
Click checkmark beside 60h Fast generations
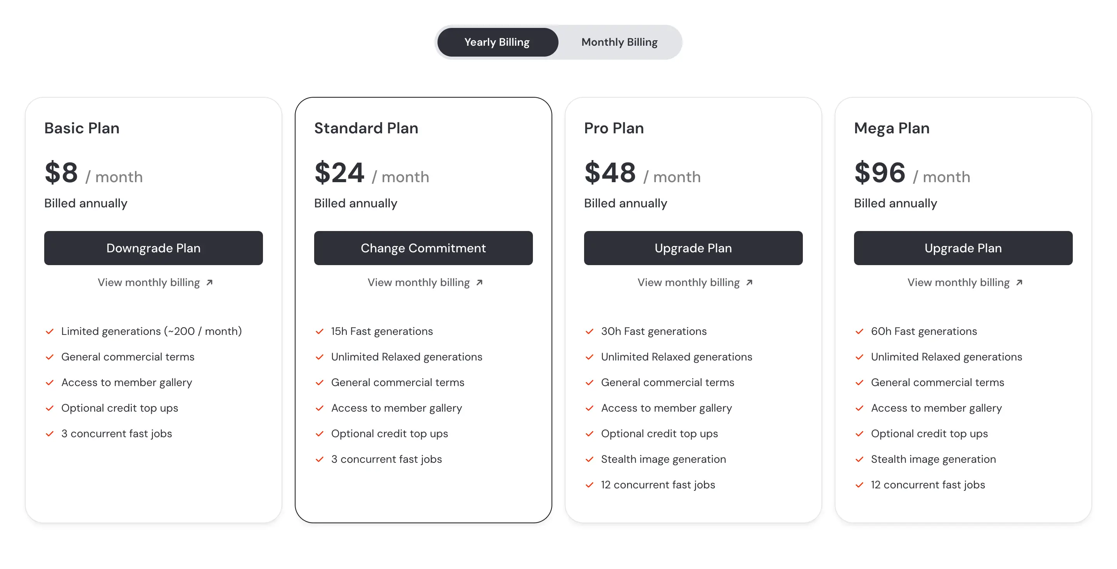click(859, 331)
